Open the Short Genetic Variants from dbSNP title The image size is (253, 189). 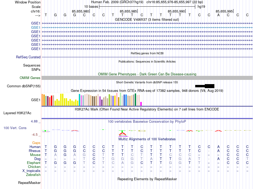147,82
